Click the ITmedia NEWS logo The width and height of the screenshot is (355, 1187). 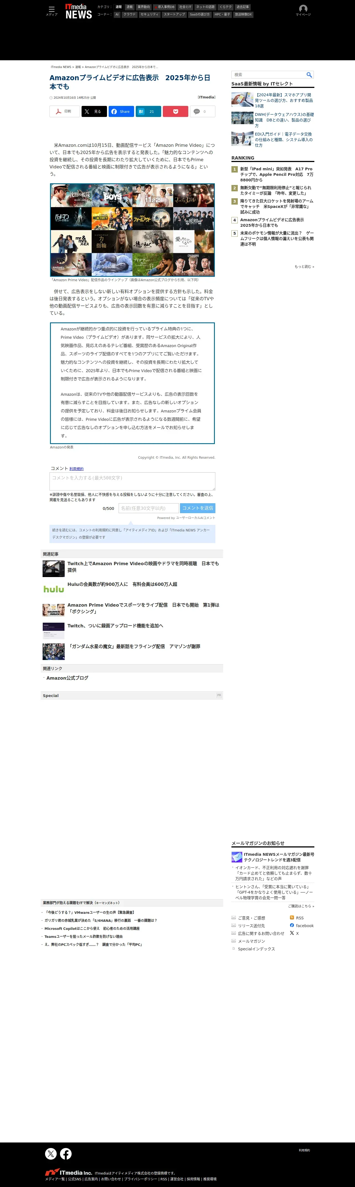[x=78, y=12]
